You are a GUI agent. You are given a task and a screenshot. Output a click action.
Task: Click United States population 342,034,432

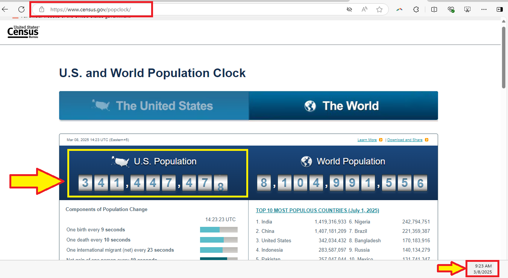(x=332, y=241)
